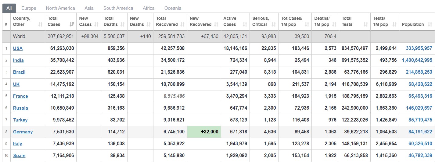Select World new recovered +67,430
Screen dimensions: 435x162
210,36
